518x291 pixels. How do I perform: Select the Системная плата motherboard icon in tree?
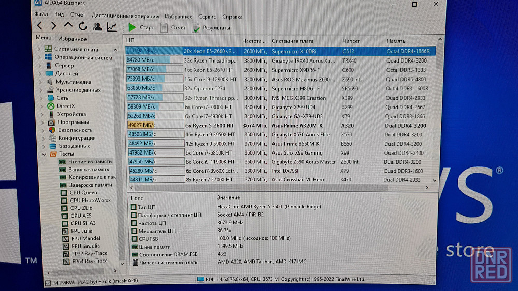[48, 49]
